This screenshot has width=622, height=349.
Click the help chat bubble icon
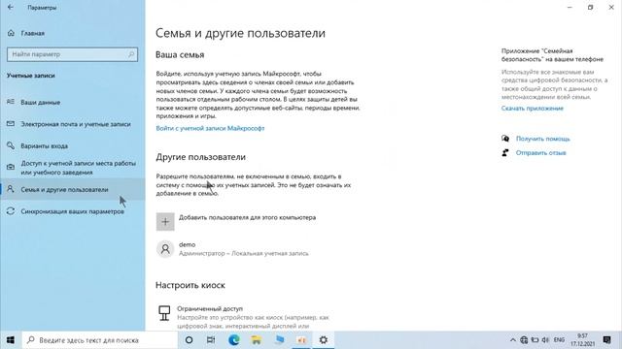tap(505, 139)
